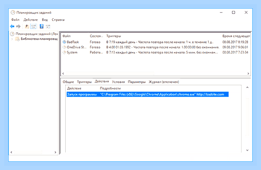Click next run time 08.08.2017 7:23:34
This screenshot has height=170, width=261.
[x=235, y=52]
